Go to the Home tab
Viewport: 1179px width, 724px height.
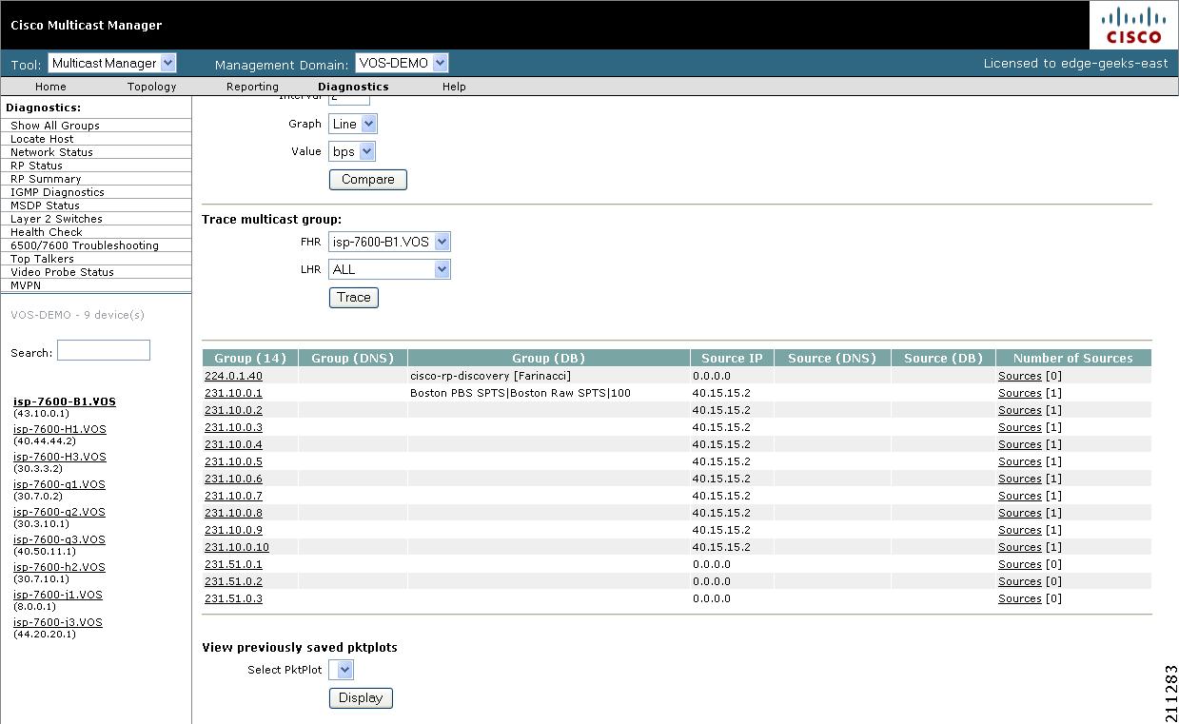tap(49, 86)
